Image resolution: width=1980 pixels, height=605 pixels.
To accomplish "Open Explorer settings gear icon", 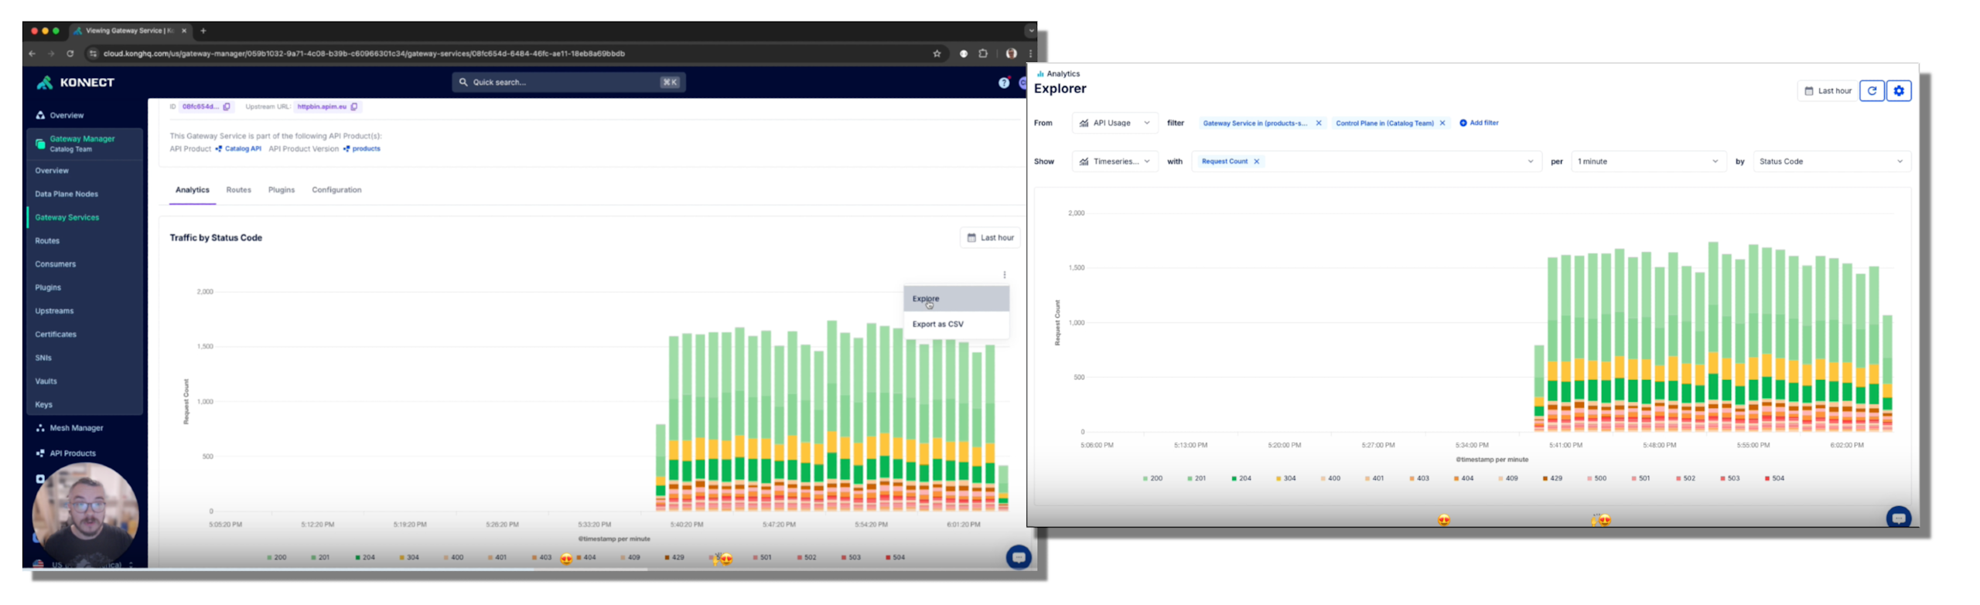I will tap(1897, 91).
